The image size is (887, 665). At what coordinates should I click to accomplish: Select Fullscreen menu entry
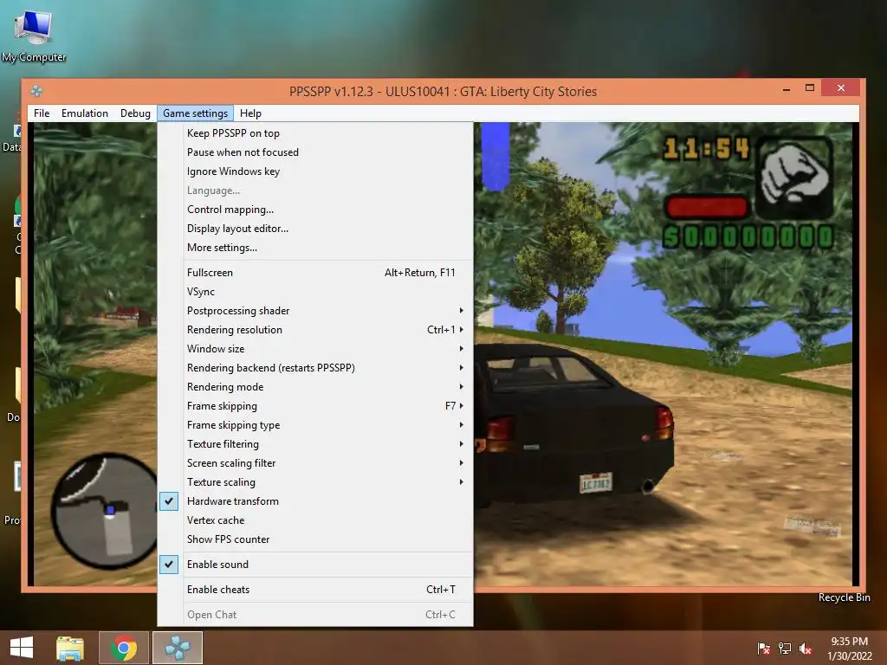[x=315, y=273]
